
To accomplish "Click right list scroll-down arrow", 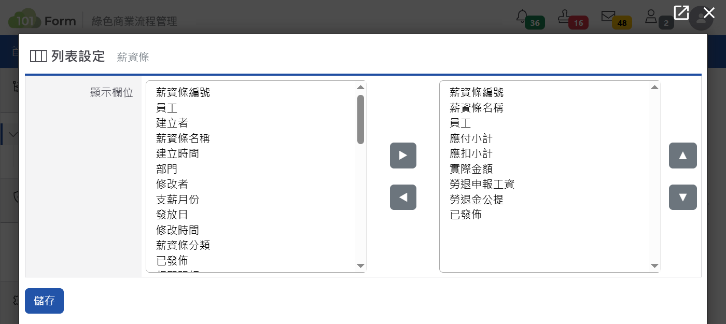I will (654, 266).
